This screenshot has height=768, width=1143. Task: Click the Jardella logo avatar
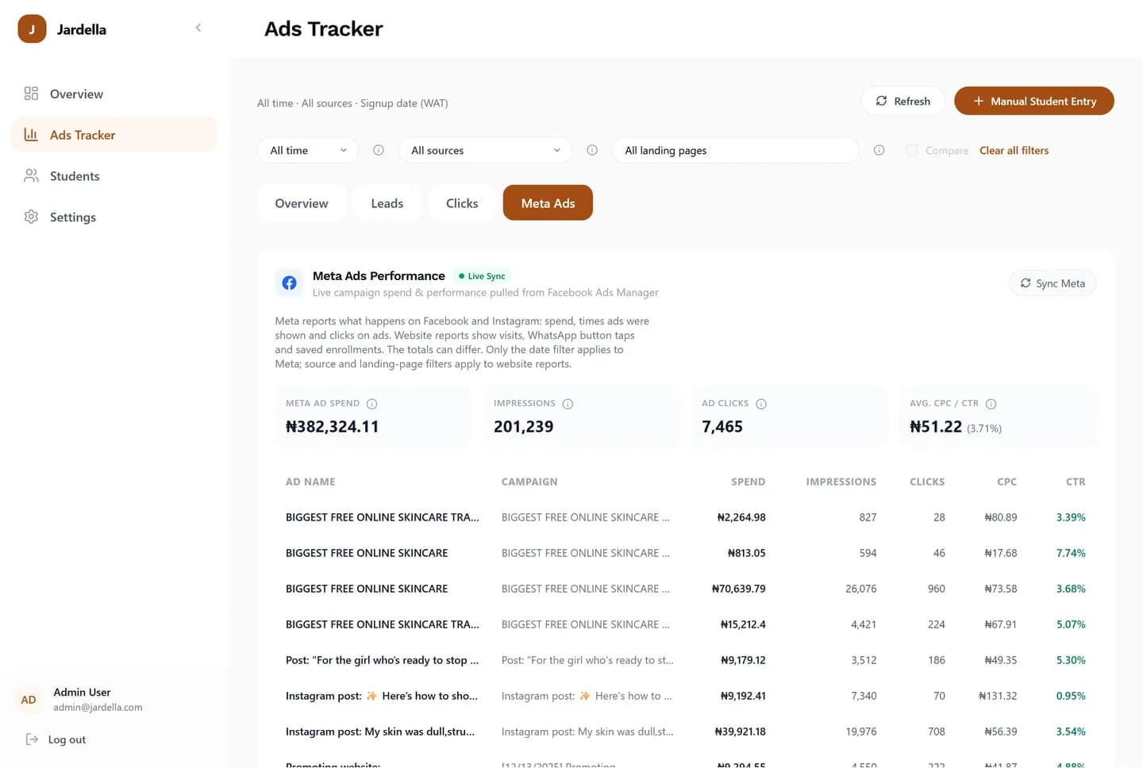pyautogui.click(x=32, y=29)
